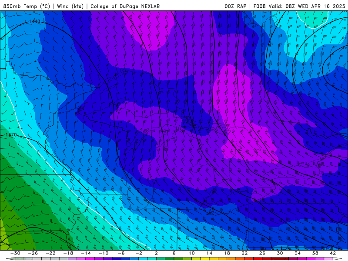The height and width of the screenshot is (261, 348).
Task: Click the -10 color scale label
Action: tap(104, 253)
